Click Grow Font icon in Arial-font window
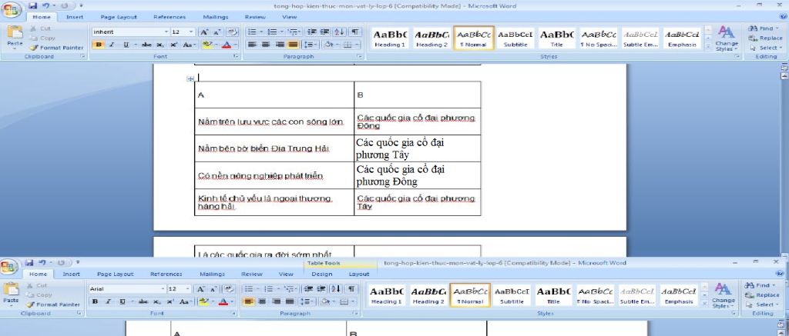This screenshot has width=789, height=336. (201, 289)
